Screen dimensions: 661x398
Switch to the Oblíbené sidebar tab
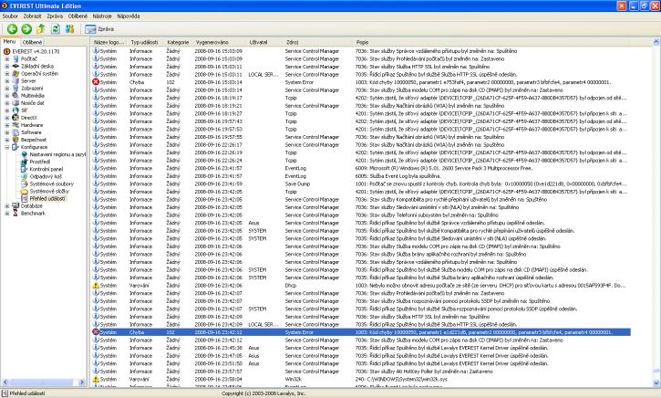tap(32, 42)
